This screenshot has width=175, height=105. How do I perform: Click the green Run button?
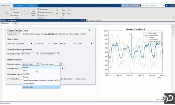click(57, 10)
